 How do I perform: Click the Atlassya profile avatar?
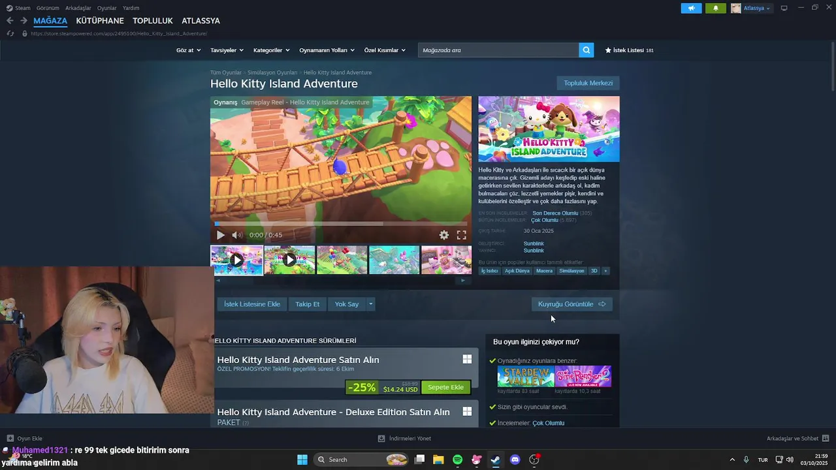click(x=736, y=8)
